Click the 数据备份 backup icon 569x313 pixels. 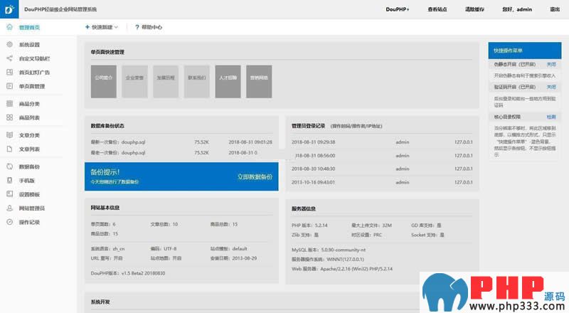pos(9,166)
